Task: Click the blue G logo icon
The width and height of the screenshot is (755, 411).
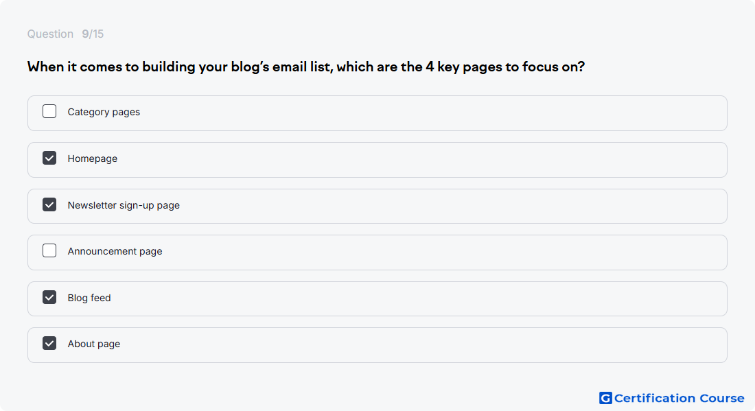Action: coord(605,398)
